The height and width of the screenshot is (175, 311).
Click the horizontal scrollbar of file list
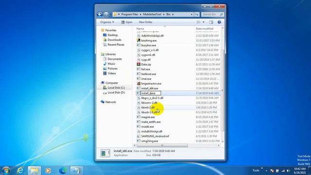[162, 145]
